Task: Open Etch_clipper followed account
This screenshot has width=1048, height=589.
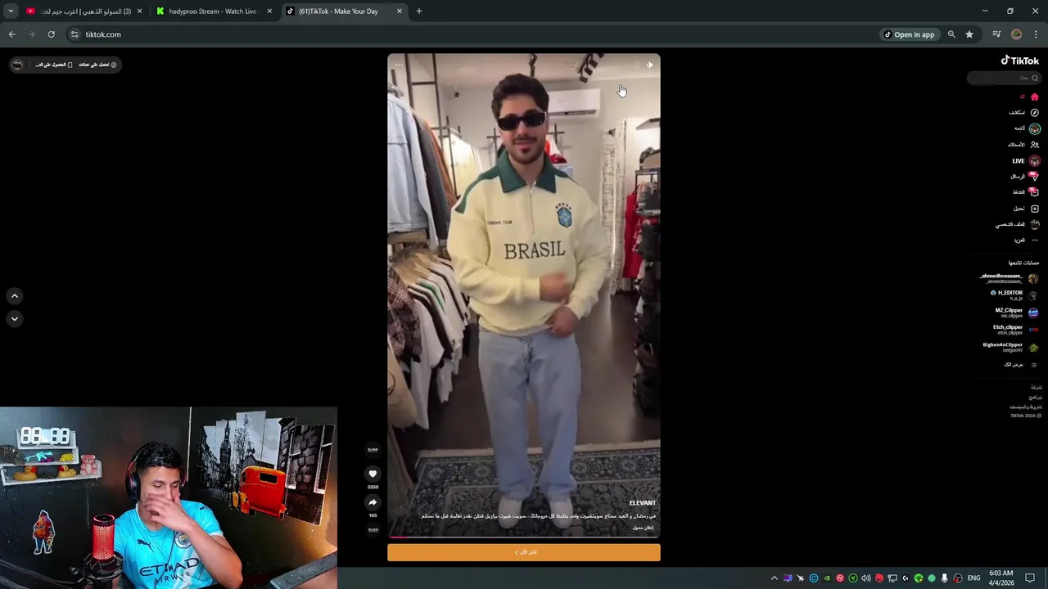Action: pos(1015,330)
